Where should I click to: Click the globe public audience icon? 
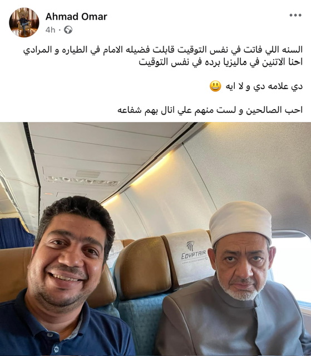[68, 29]
